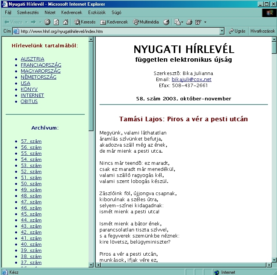
Task: Open archive link 45. szám
Action: 31,214
